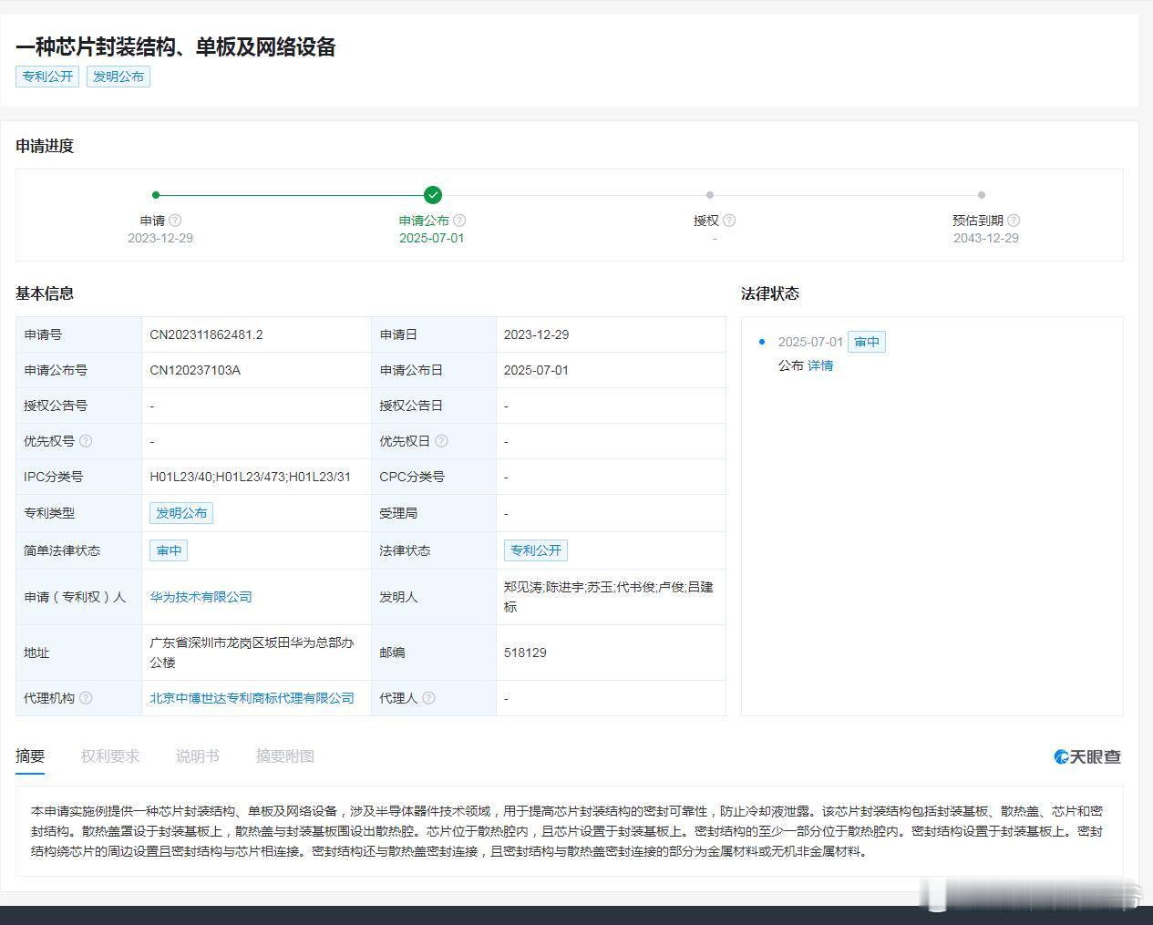This screenshot has height=925, width=1153.
Task: Click 审中 tag in legal status panel
Action: pos(867,342)
